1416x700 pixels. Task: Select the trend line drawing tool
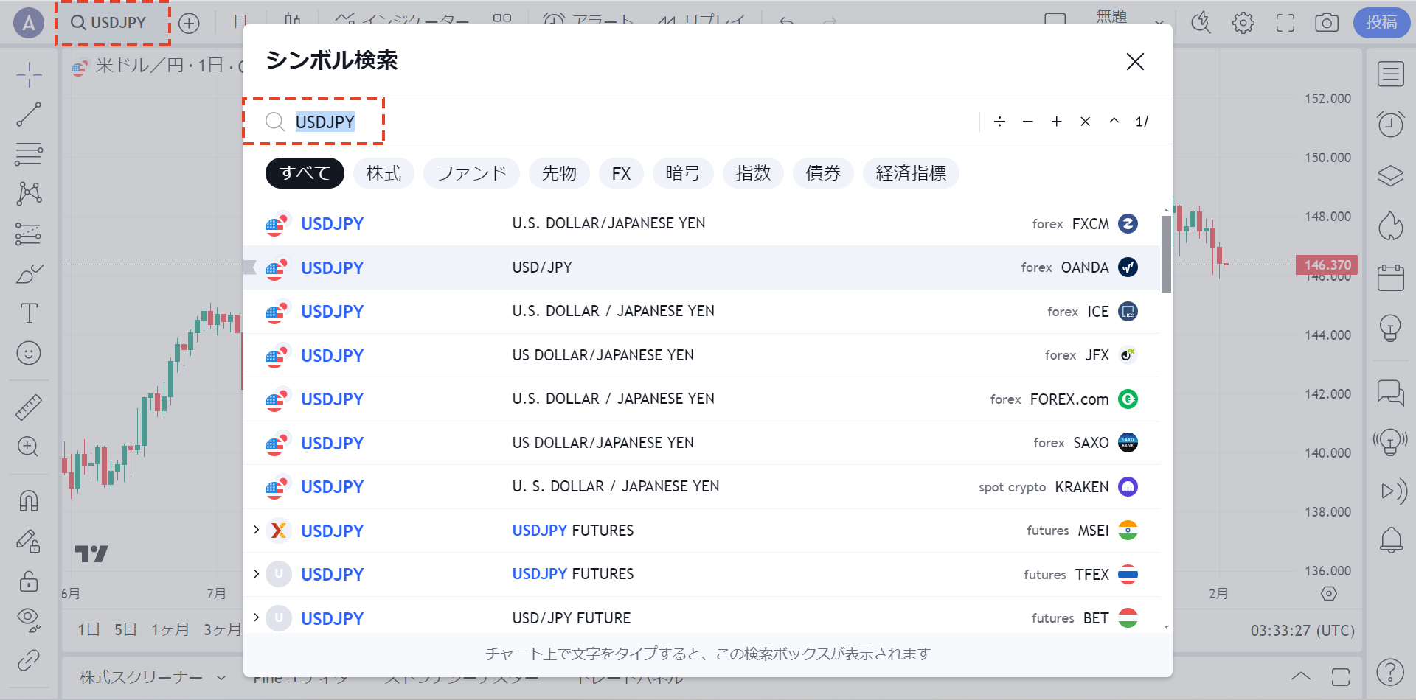point(29,114)
